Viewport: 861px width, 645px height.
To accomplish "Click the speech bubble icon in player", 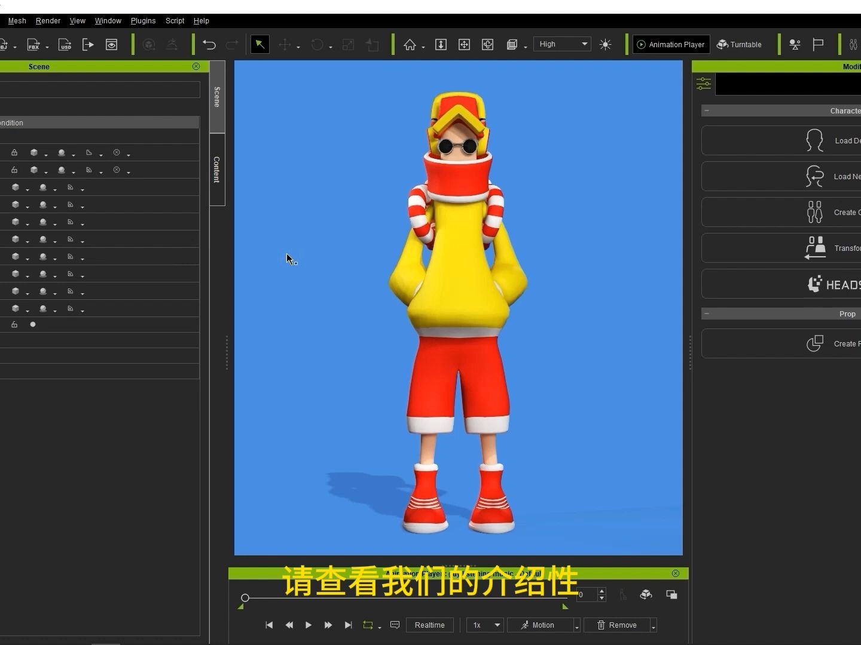I will point(395,625).
